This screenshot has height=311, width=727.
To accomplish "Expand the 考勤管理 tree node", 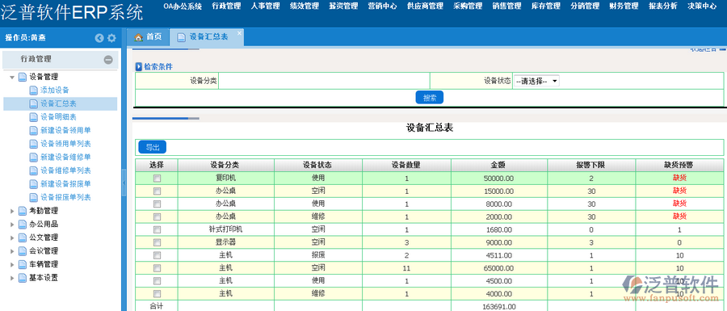I will (12, 211).
